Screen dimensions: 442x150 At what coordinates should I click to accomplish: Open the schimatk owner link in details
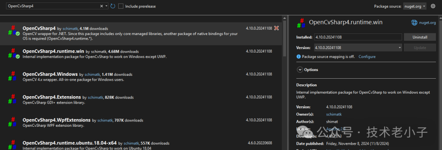pyautogui.click(x=334, y=114)
